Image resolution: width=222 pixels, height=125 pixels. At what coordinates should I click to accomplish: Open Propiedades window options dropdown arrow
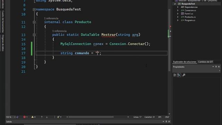(213, 67)
